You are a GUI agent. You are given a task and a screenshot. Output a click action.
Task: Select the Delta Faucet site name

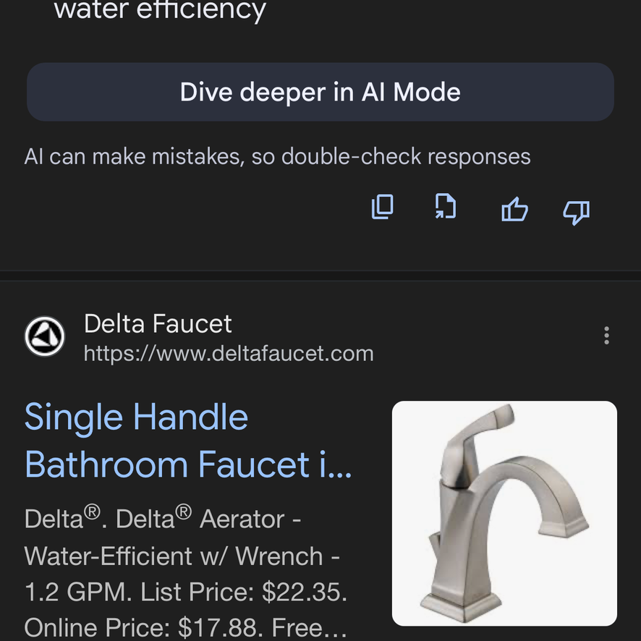click(158, 324)
